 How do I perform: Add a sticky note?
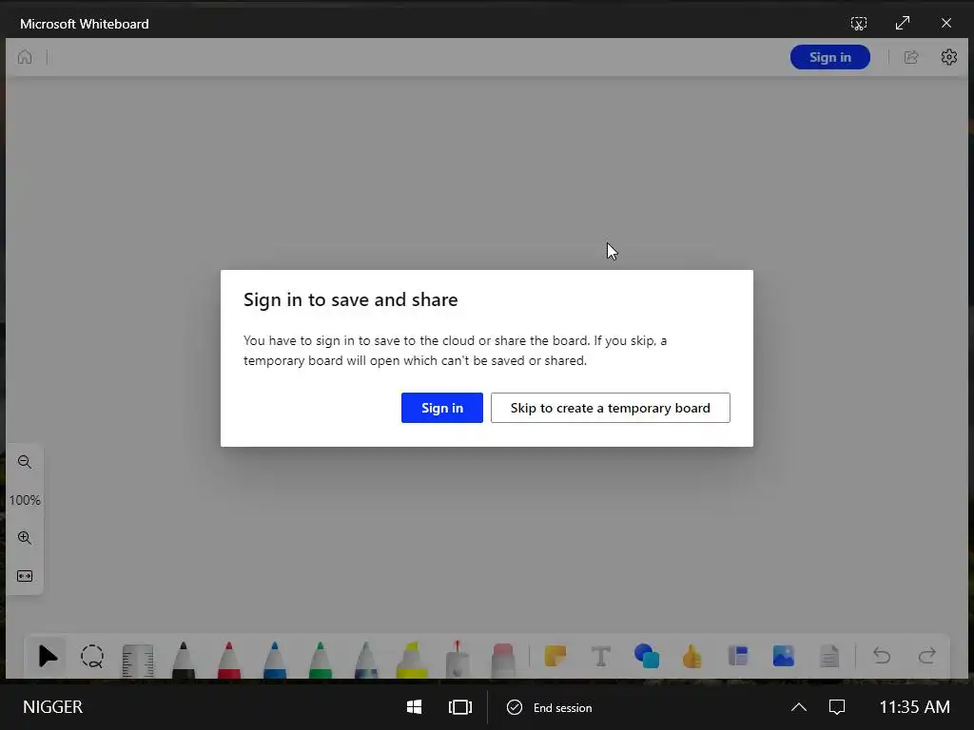pyautogui.click(x=555, y=656)
